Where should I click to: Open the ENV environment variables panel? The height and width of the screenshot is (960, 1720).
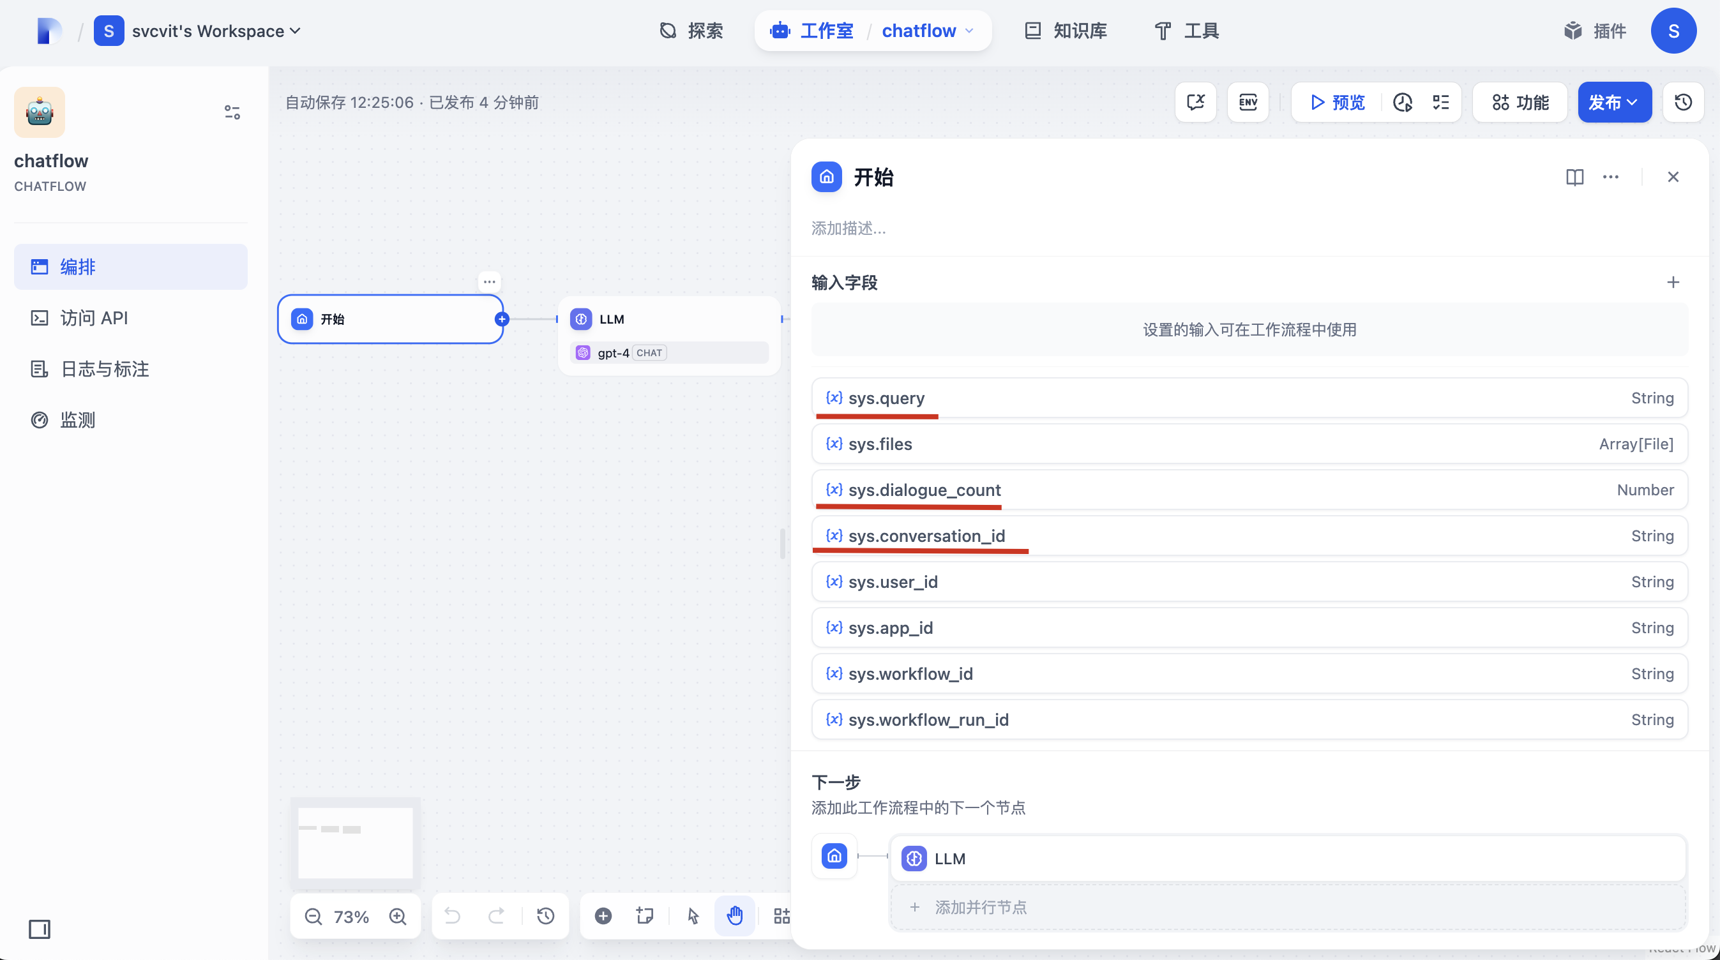click(x=1248, y=102)
